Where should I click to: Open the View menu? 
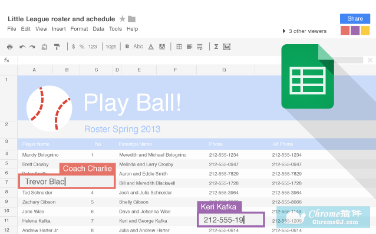pyautogui.click(x=41, y=29)
